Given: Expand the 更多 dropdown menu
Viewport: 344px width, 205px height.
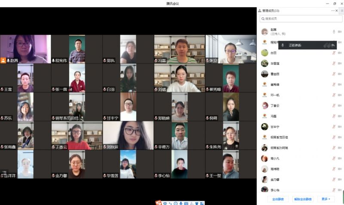Looking at the screenshot, I should coord(326,199).
